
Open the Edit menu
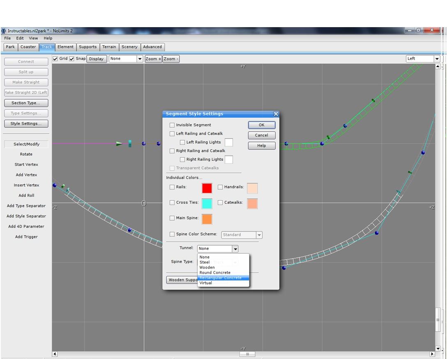[x=19, y=38]
